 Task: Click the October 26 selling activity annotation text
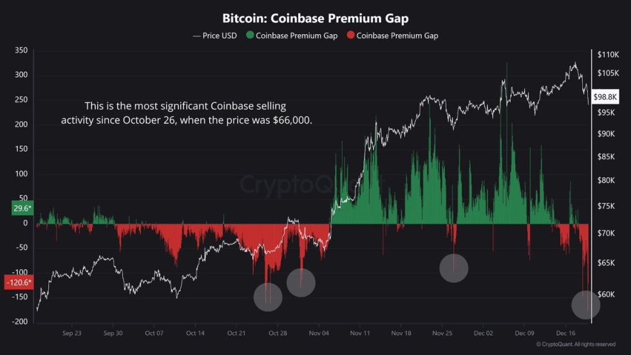click(187, 112)
